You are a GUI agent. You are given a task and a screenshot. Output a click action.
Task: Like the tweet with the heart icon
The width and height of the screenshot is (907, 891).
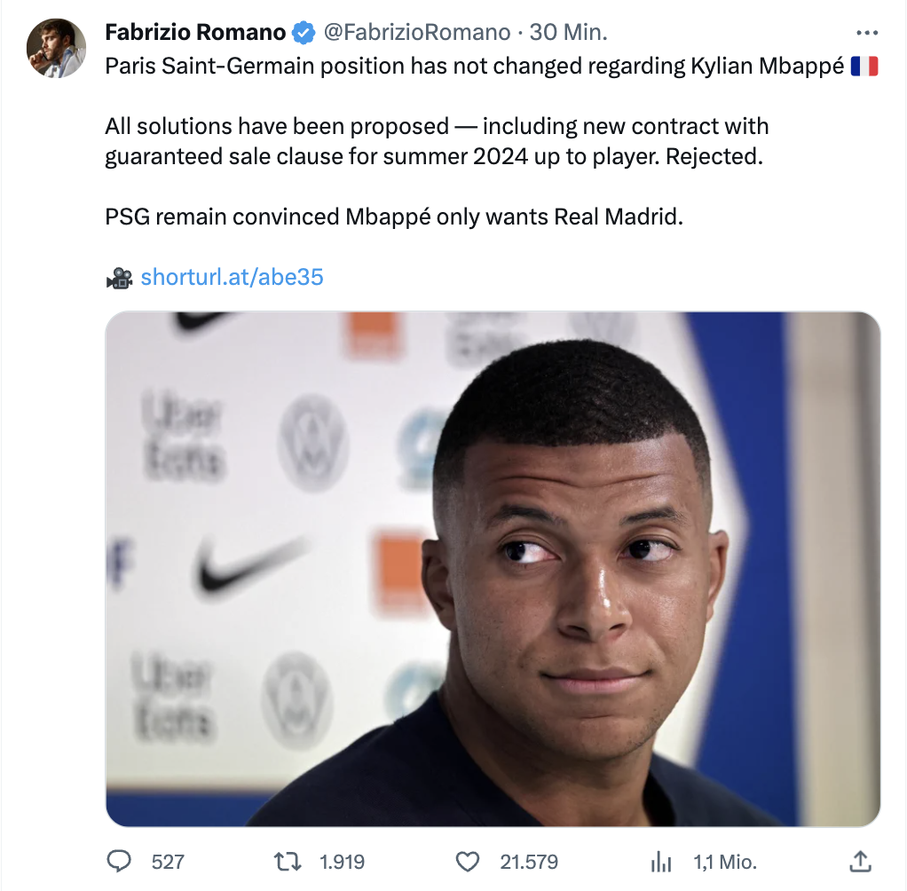click(467, 861)
